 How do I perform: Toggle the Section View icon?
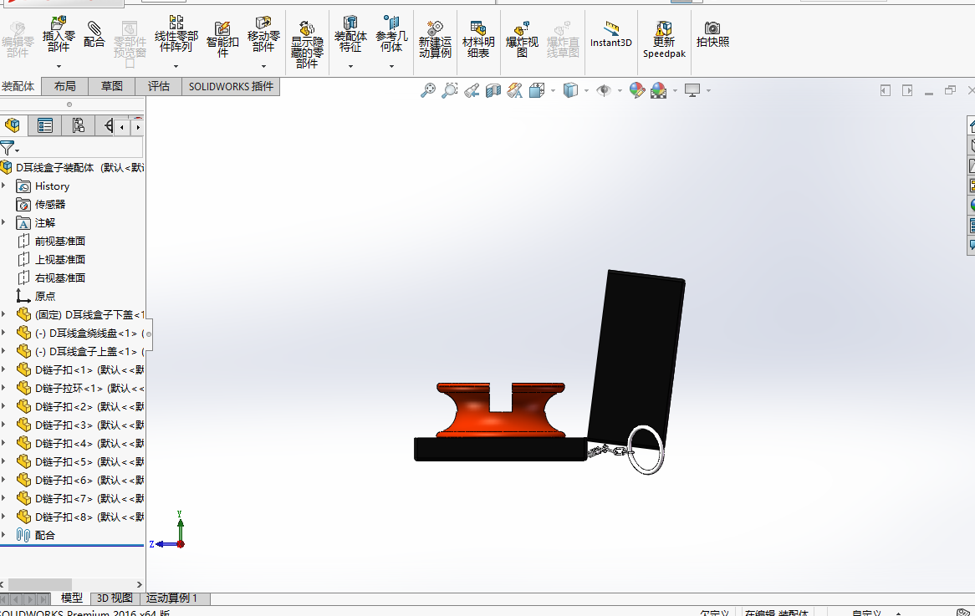pos(493,91)
